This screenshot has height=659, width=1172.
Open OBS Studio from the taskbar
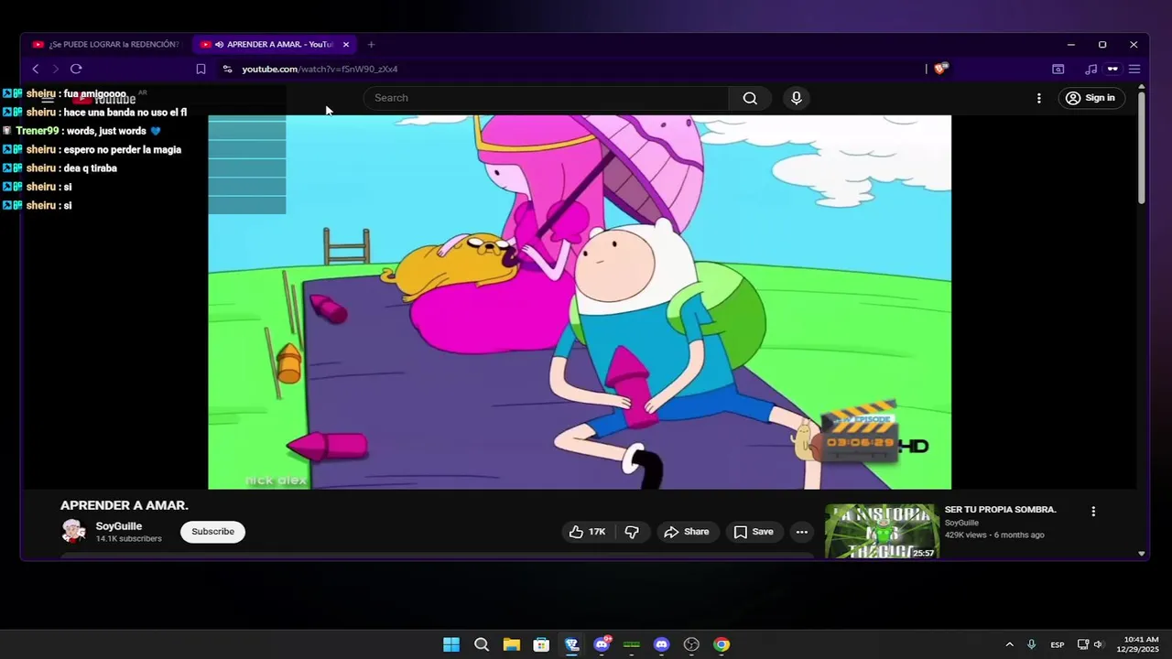click(x=691, y=644)
